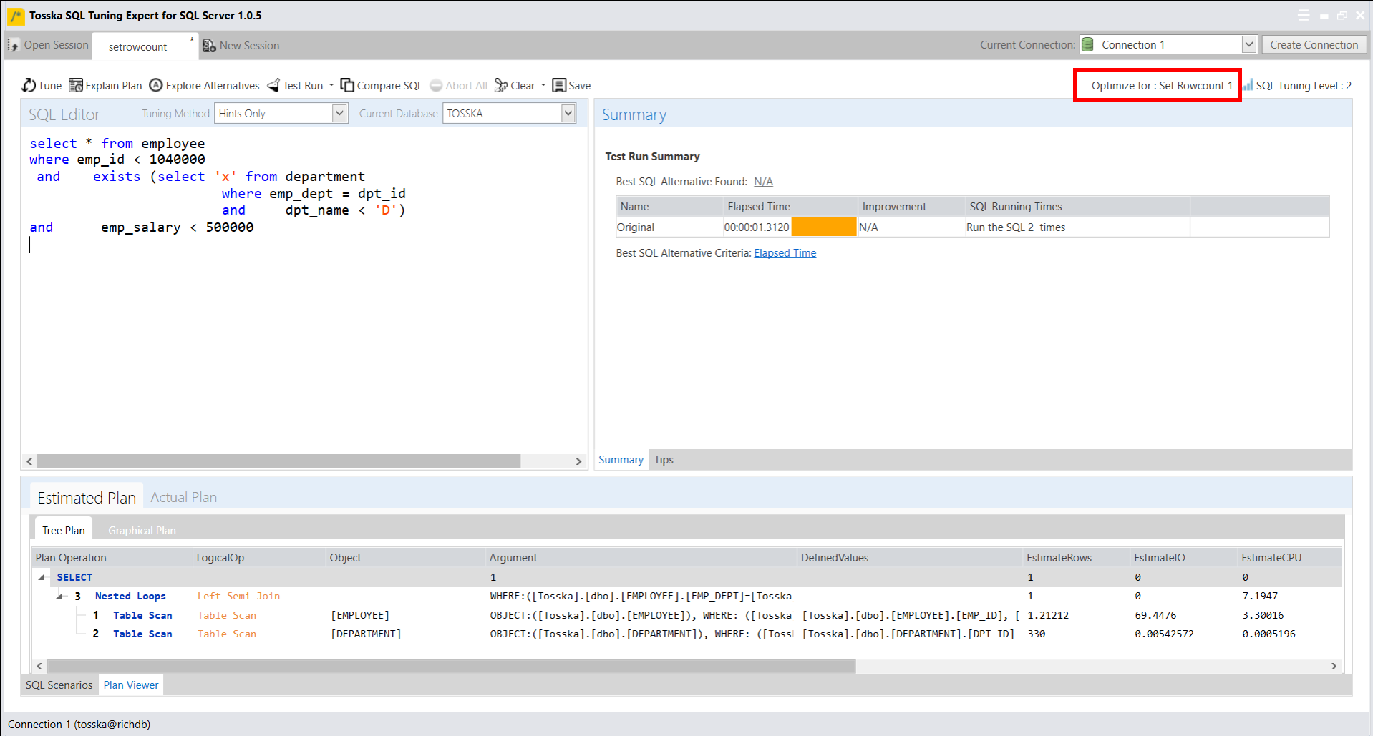Open Graphical Plan tab

(142, 530)
